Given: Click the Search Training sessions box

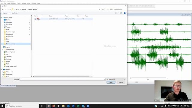Looking at the screenshot, I should click(116, 9).
